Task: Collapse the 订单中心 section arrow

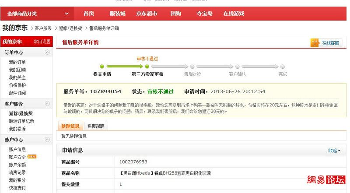Action: point(47,52)
